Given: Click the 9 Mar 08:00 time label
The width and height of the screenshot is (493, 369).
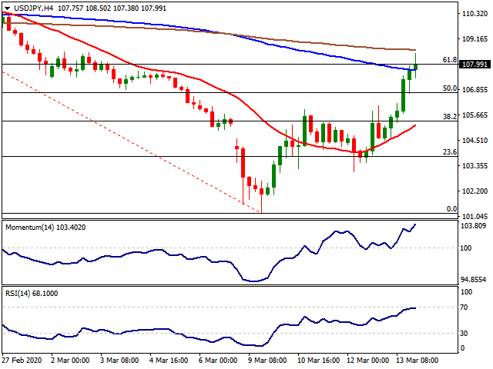Looking at the screenshot, I should pyautogui.click(x=267, y=360).
